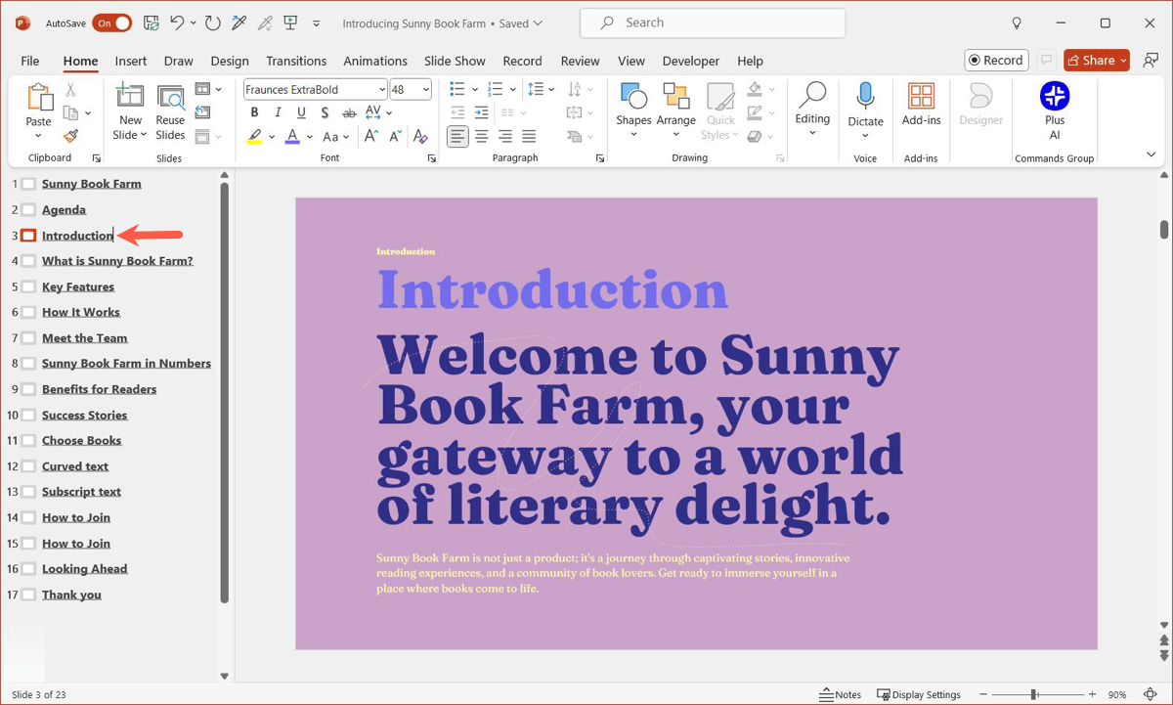1173x705 pixels.
Task: Click the Record button
Action: tap(996, 61)
